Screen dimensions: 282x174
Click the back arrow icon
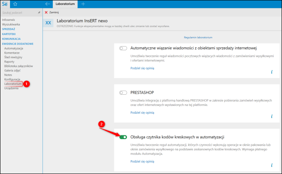(x=47, y=4)
